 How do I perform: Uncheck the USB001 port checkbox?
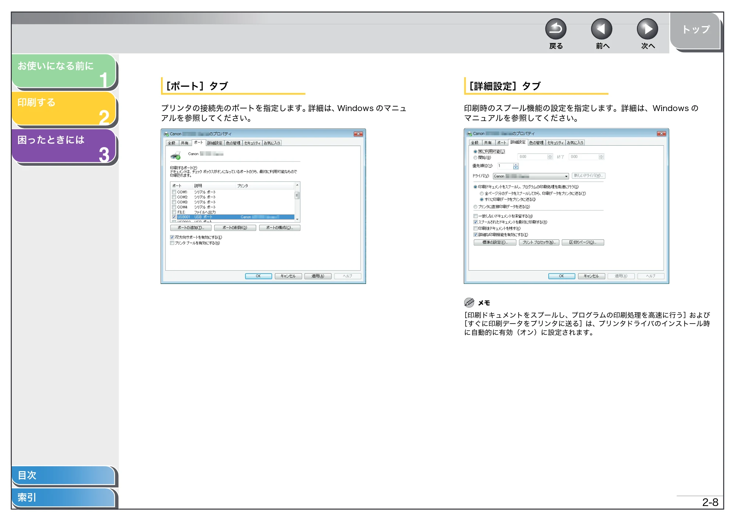tap(174, 217)
